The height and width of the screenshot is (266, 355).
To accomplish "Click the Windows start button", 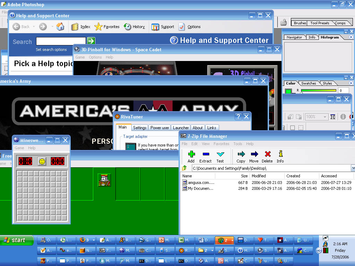I will (17, 240).
